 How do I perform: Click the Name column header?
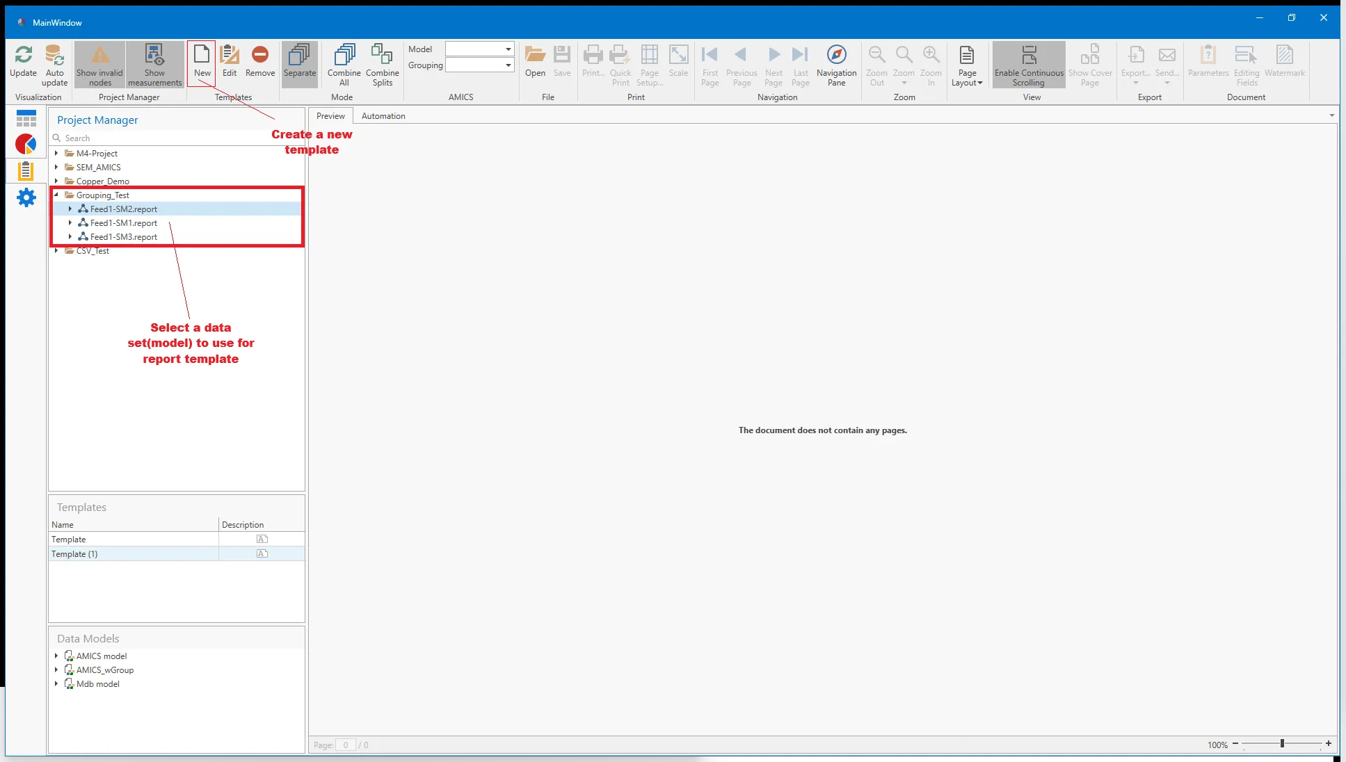pyautogui.click(x=134, y=524)
